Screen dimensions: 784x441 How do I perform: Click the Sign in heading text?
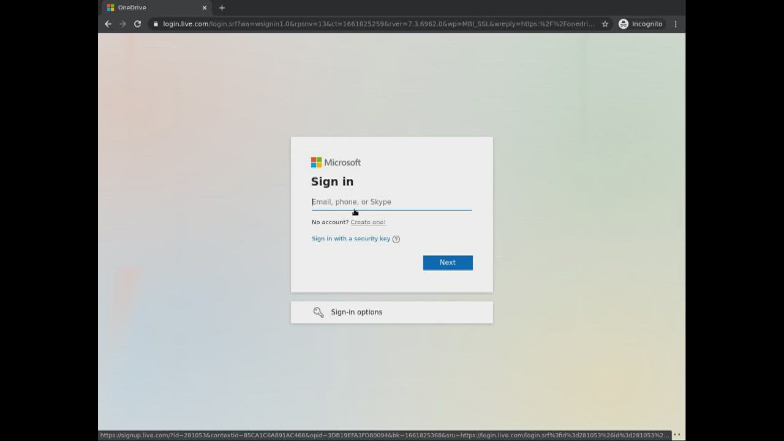pos(332,182)
